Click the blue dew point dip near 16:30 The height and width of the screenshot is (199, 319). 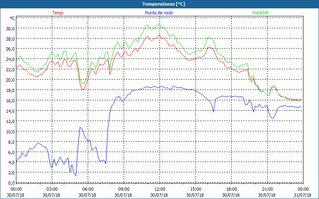(x=213, y=112)
